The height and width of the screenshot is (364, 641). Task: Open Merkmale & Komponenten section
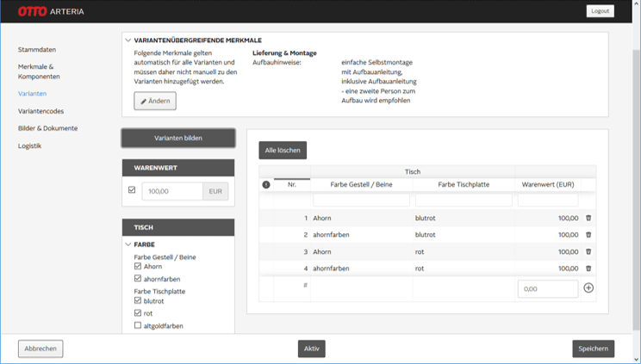pyautogui.click(x=39, y=71)
